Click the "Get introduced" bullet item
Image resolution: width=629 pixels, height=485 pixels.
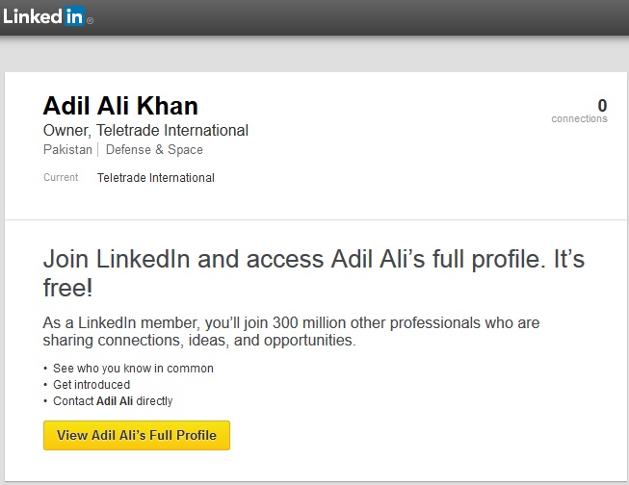[92, 385]
